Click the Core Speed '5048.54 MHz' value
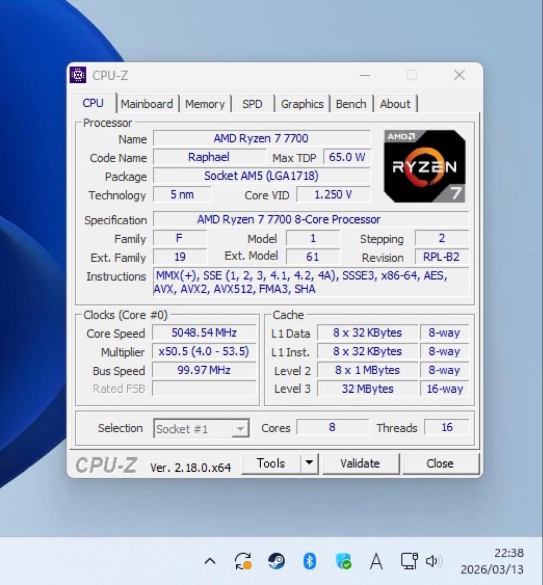The width and height of the screenshot is (543, 585). [204, 333]
